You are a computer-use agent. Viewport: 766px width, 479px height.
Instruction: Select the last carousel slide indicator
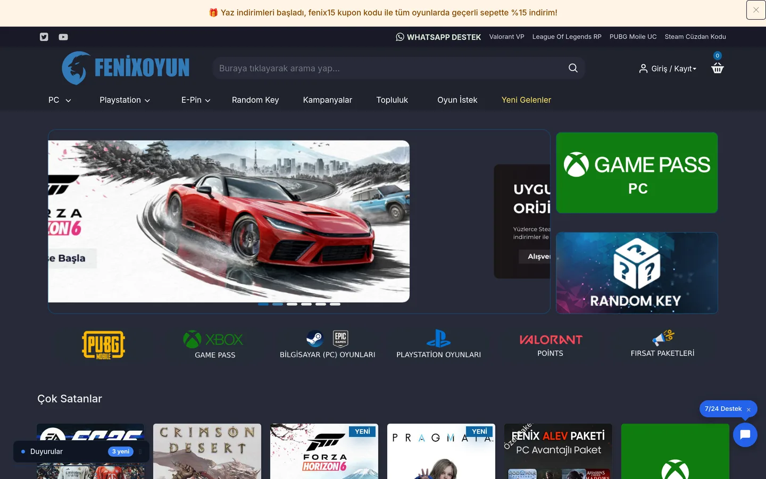[335, 304]
